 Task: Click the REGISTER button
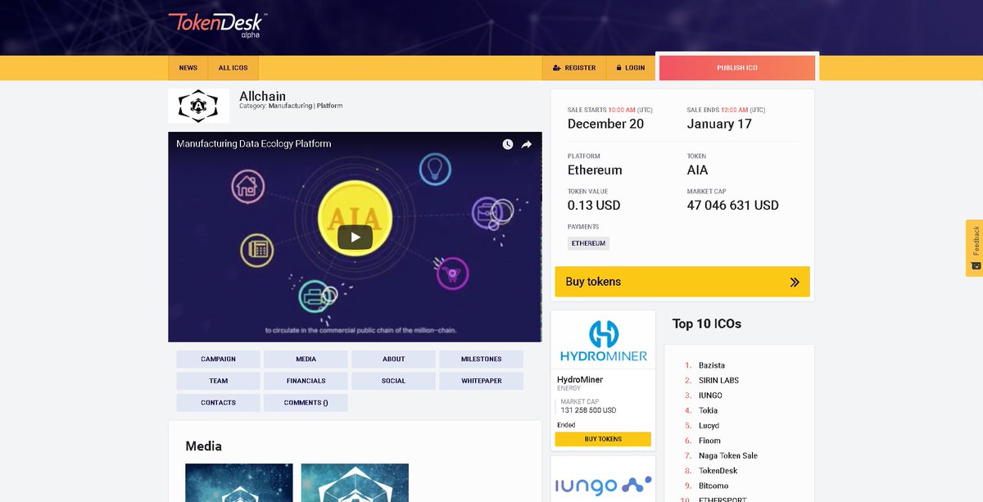[x=574, y=68]
